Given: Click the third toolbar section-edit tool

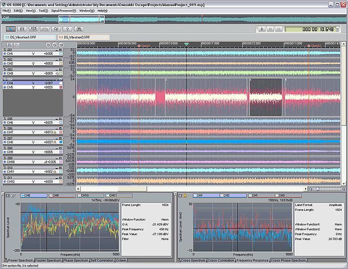Looking at the screenshot, I should pos(33,29).
